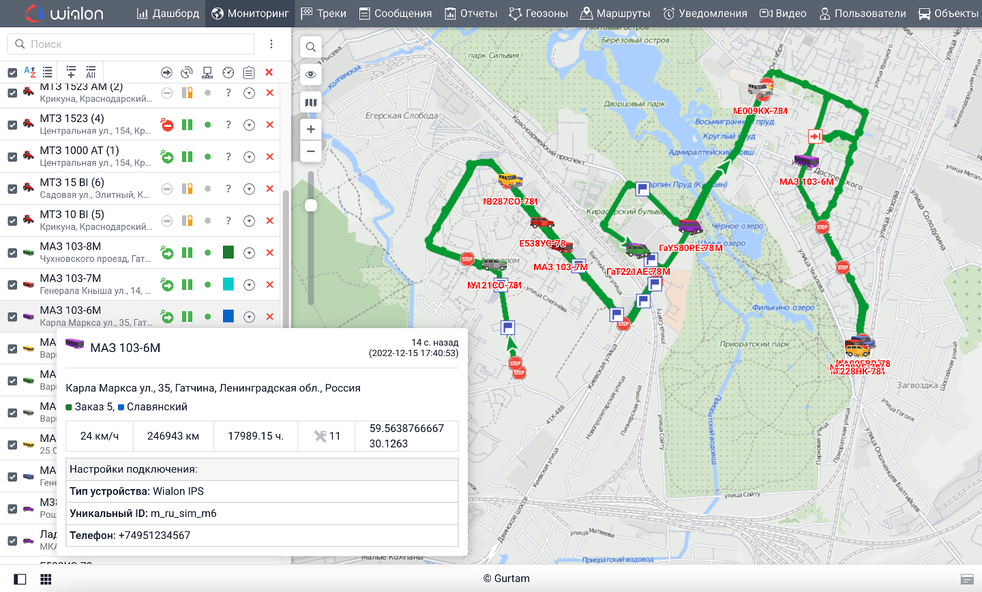Open the Сообщения tab
The width and height of the screenshot is (982, 592).
click(x=396, y=14)
